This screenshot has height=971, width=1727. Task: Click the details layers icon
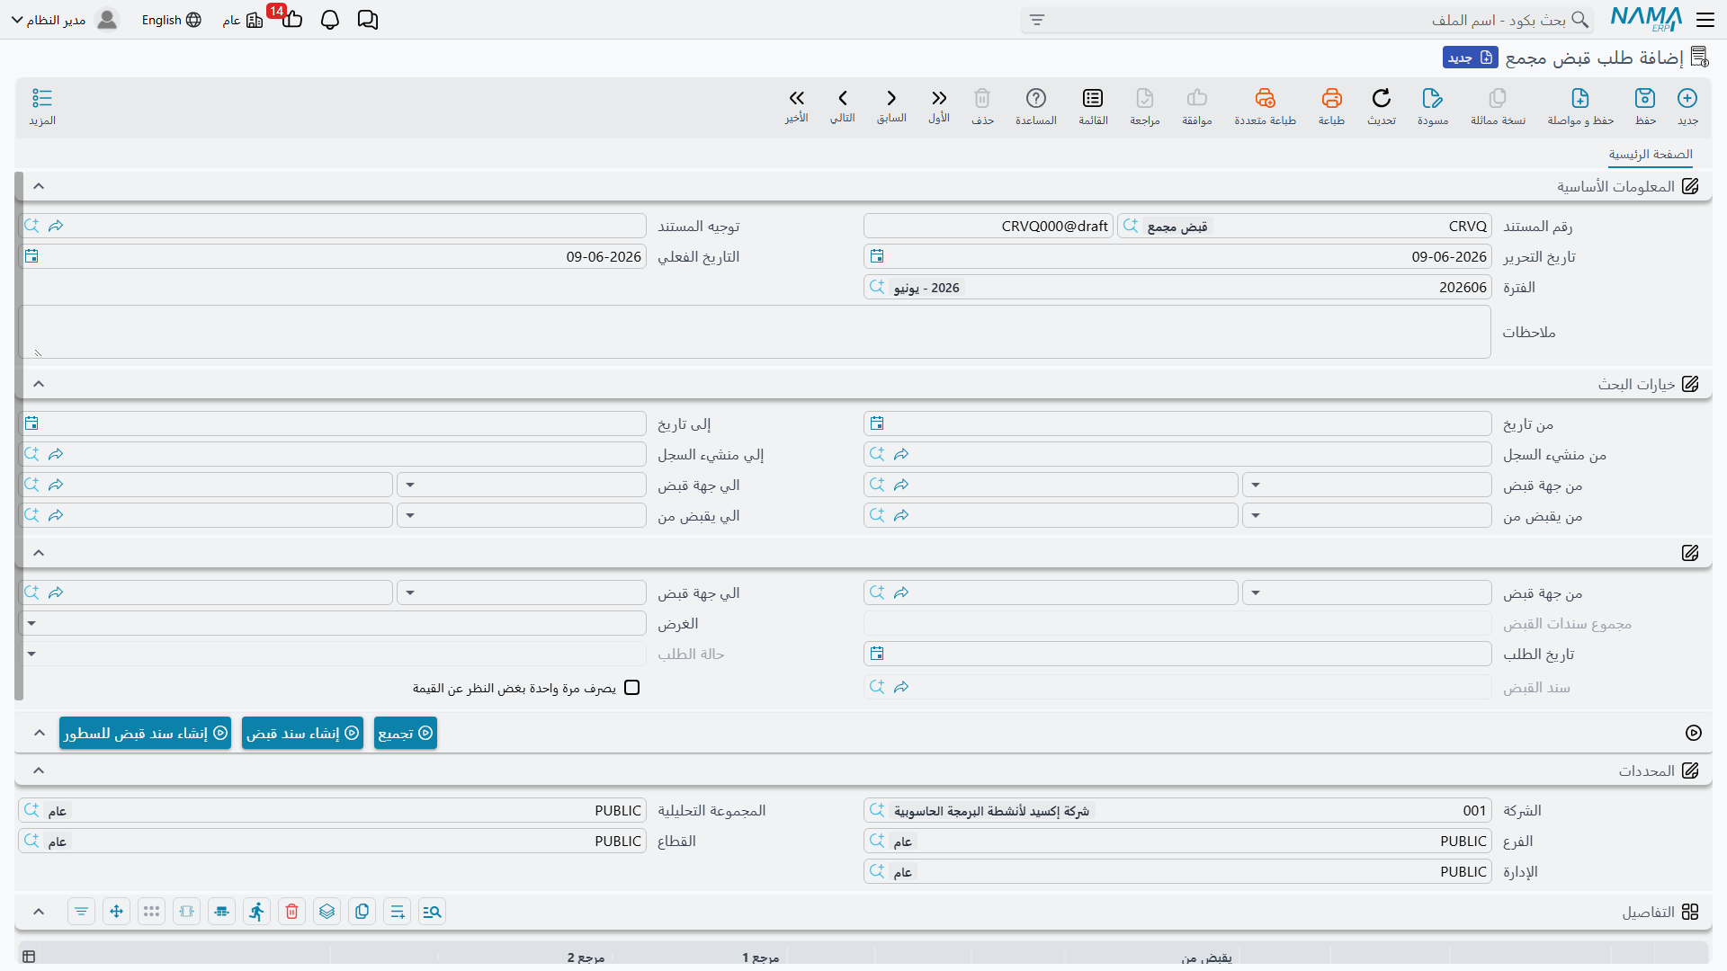pos(327,912)
